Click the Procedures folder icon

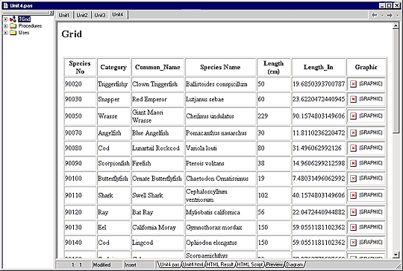[13, 26]
